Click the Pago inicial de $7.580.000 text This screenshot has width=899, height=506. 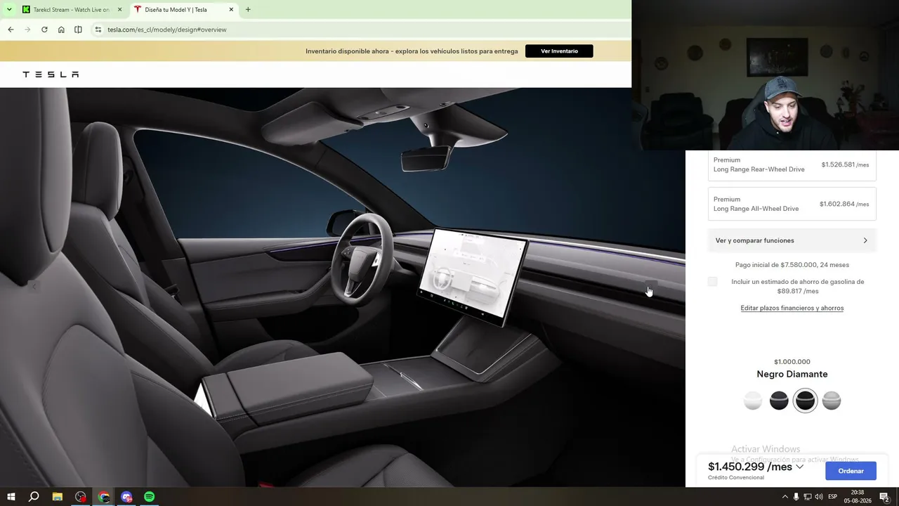point(792,265)
